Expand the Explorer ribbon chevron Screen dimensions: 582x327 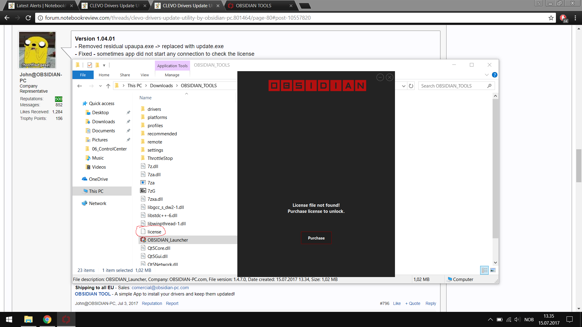[487, 75]
